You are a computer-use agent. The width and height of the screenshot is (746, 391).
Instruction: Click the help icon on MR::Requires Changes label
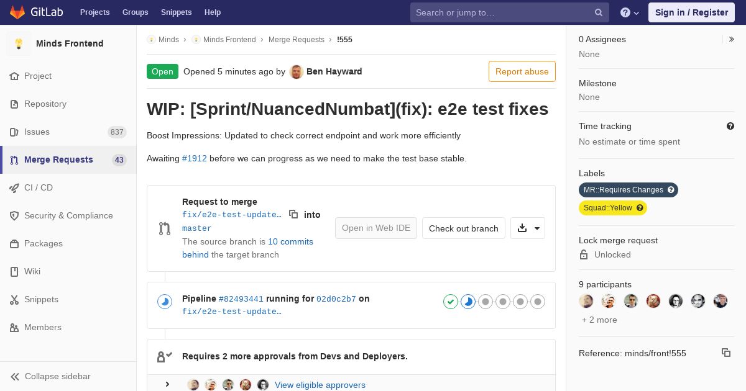pos(671,190)
